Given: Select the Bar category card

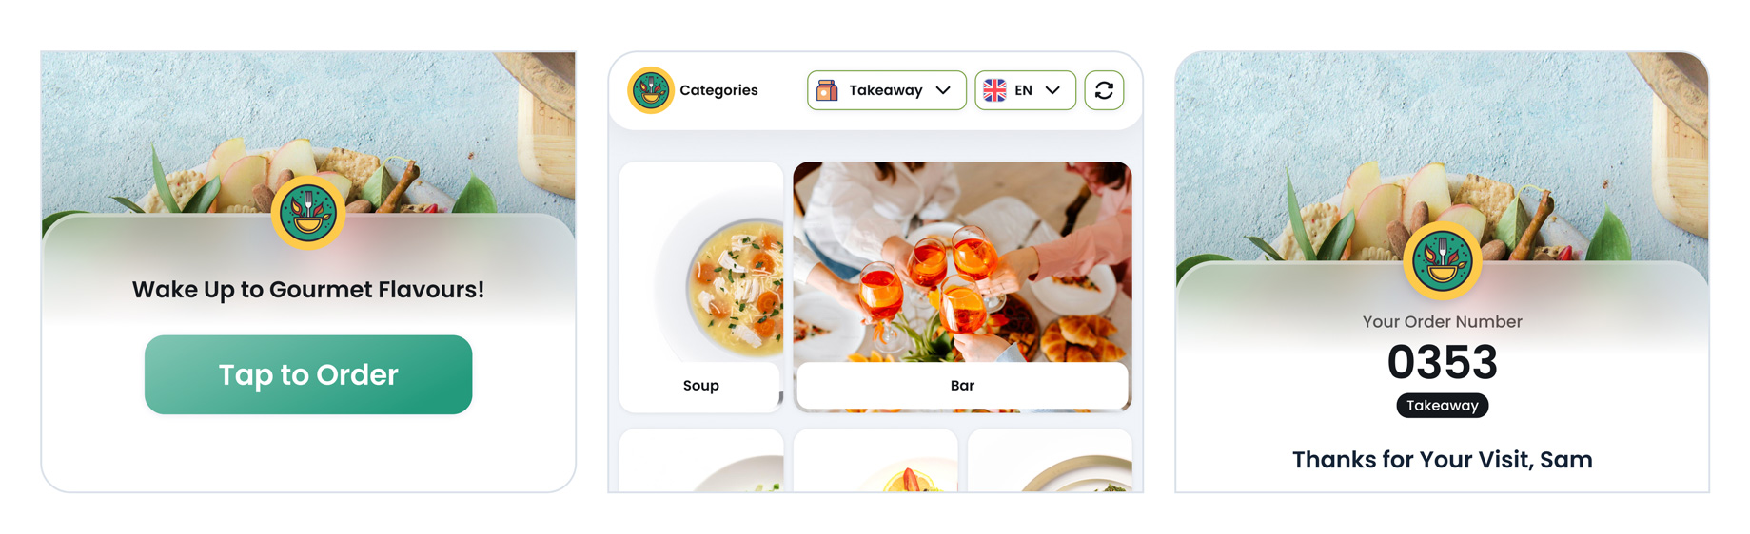Looking at the screenshot, I should click(962, 287).
